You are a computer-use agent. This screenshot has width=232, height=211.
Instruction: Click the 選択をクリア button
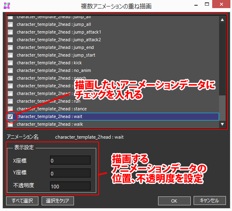(x=58, y=201)
